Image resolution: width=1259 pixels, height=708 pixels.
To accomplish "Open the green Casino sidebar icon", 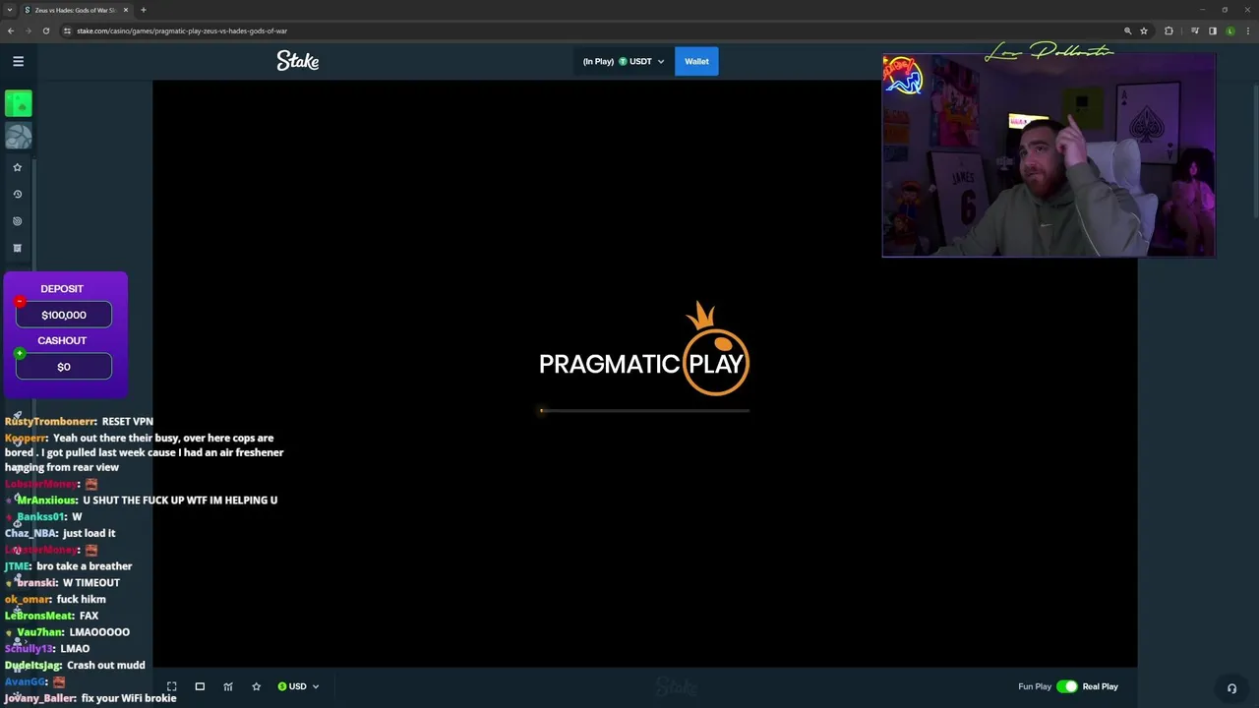I will point(18,103).
